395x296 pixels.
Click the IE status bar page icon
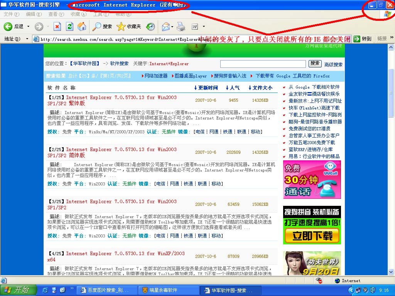[x=4, y=280]
